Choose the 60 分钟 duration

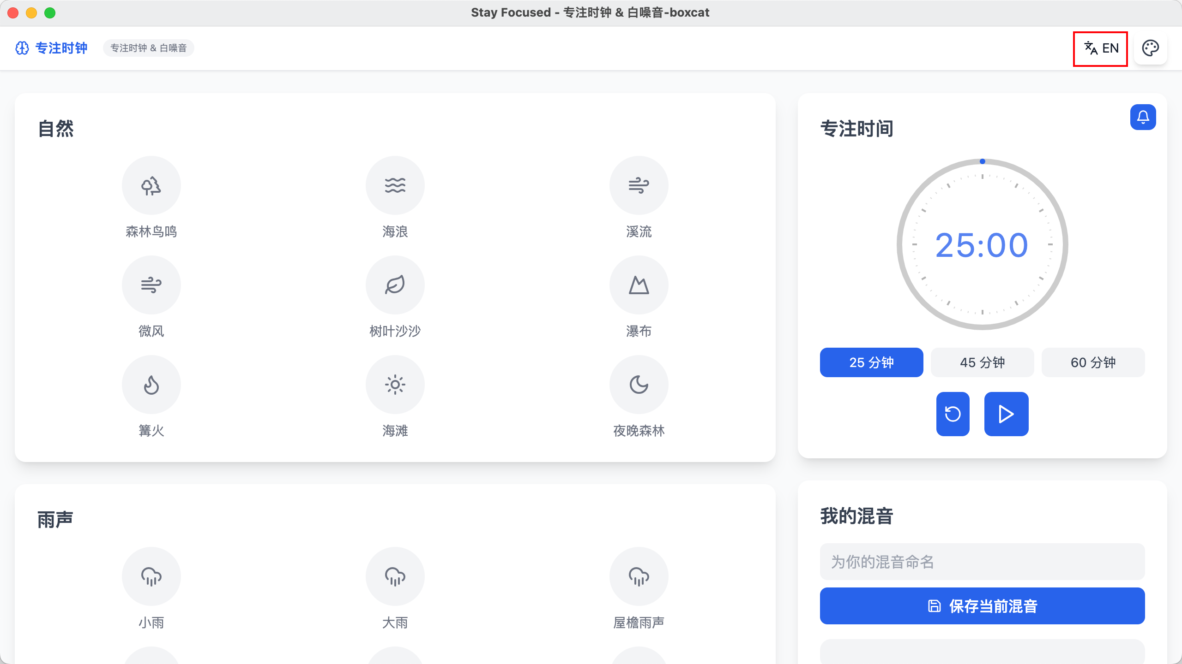click(x=1093, y=362)
